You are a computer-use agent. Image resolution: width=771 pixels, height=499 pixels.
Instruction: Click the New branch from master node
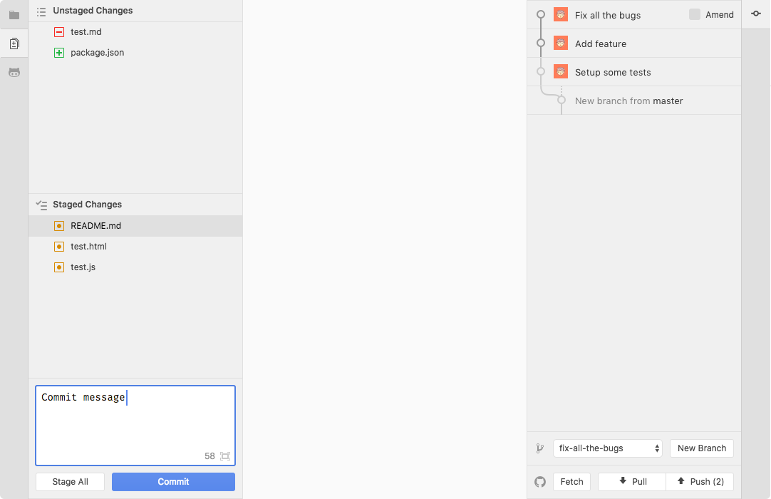click(x=562, y=100)
